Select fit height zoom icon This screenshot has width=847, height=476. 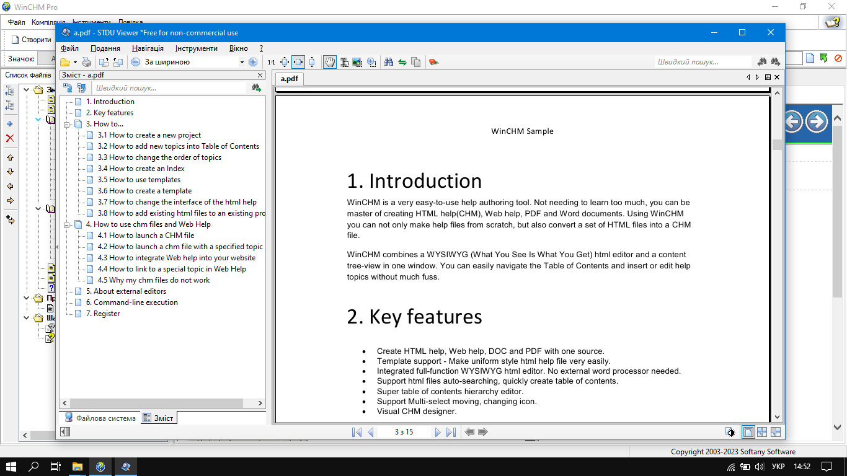[312, 62]
